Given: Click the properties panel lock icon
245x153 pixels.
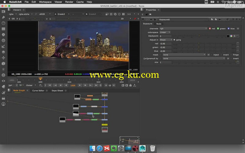Looking at the screenshot, I should coord(147,14).
